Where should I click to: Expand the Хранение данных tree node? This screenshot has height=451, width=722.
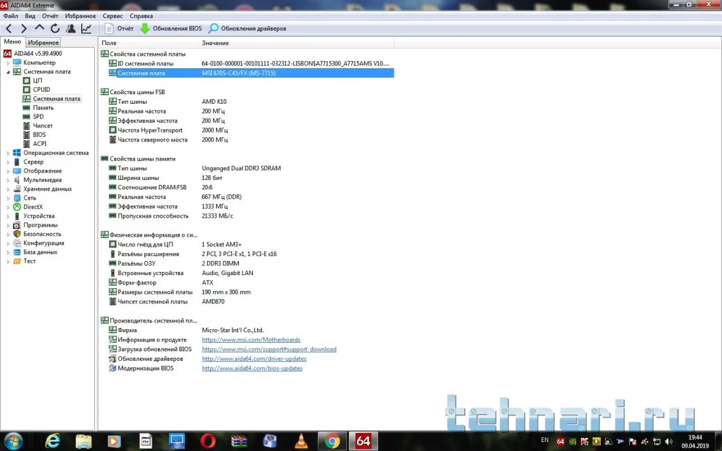pyautogui.click(x=8, y=189)
